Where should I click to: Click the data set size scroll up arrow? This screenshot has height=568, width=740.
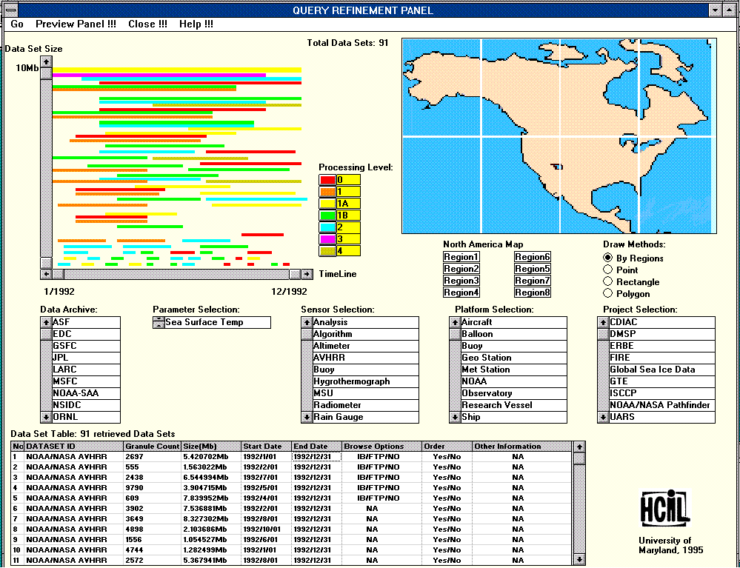(x=46, y=62)
